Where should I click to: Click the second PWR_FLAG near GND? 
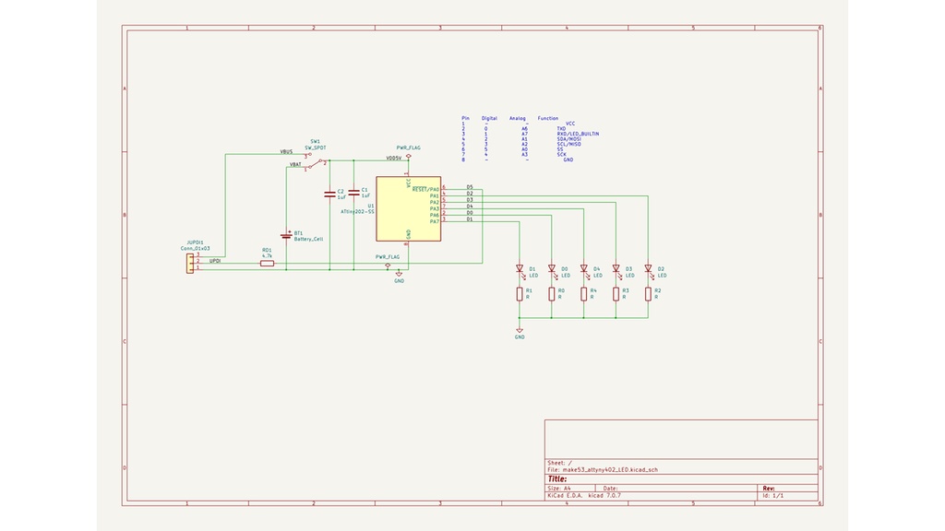[x=387, y=264]
